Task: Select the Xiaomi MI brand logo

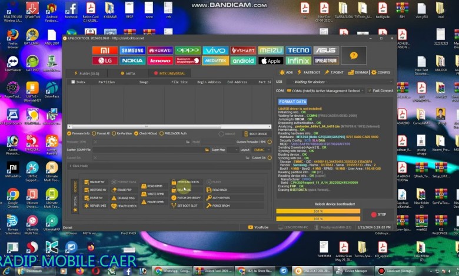Action: (105, 51)
